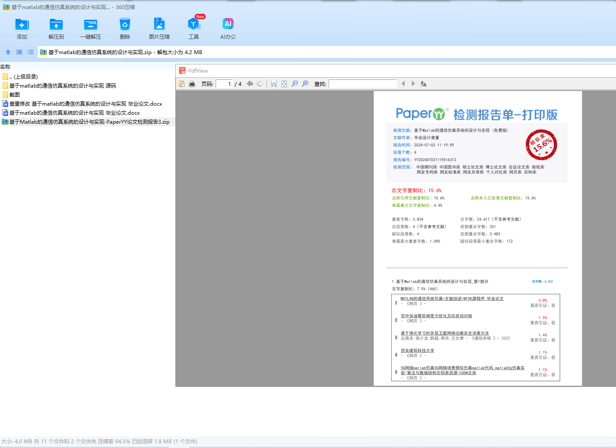Image resolution: width=616 pixels, height=448 pixels.
Task: Go to the next PDF page
Action: point(260,84)
